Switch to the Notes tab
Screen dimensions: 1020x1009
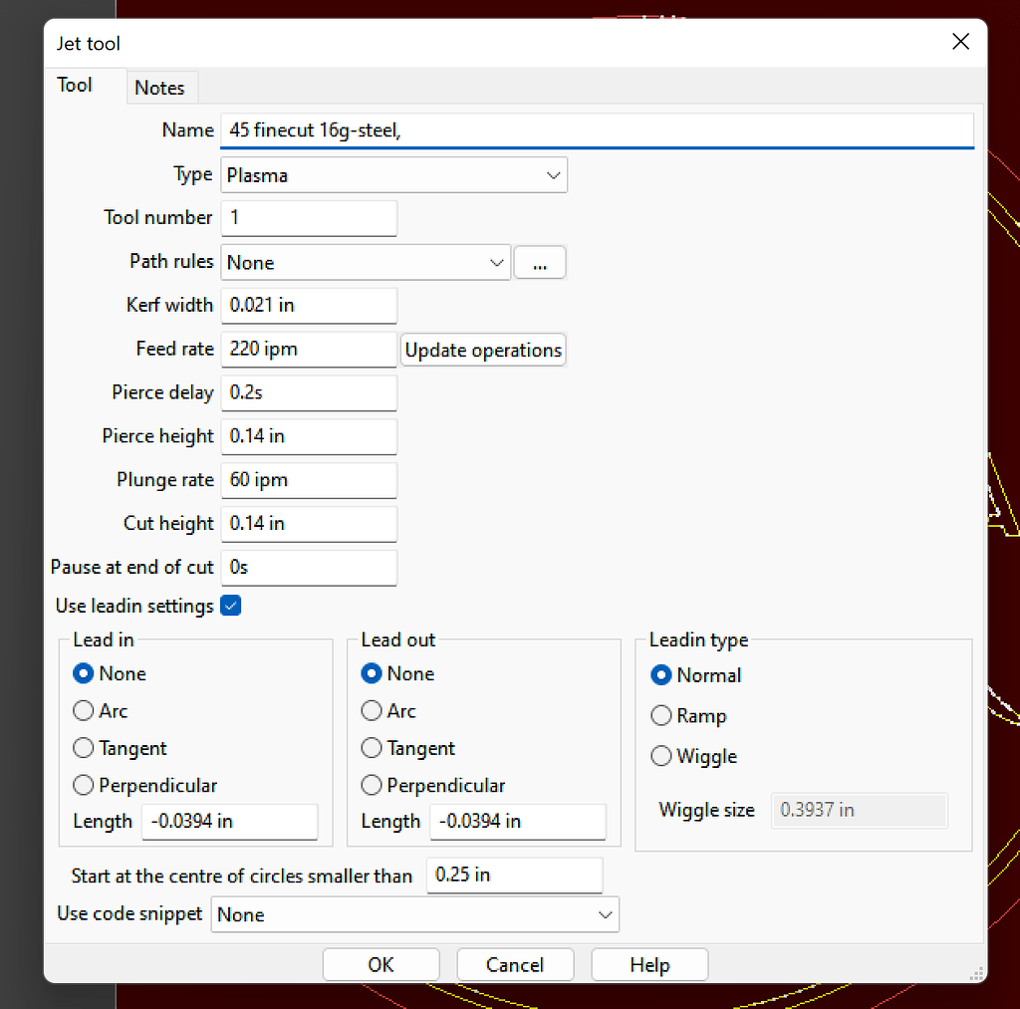[x=160, y=88]
